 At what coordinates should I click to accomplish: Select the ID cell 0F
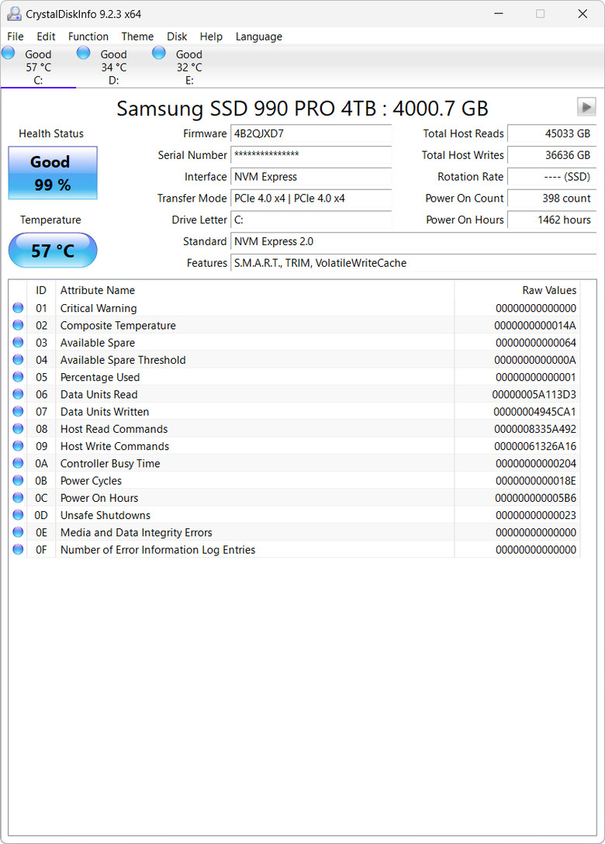pos(41,549)
